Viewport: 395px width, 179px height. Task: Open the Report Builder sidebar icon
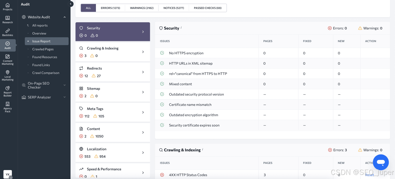[x=7, y=91]
